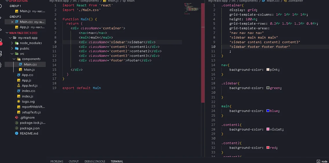Click the node icon next to package-lock.js...

coord(16,123)
